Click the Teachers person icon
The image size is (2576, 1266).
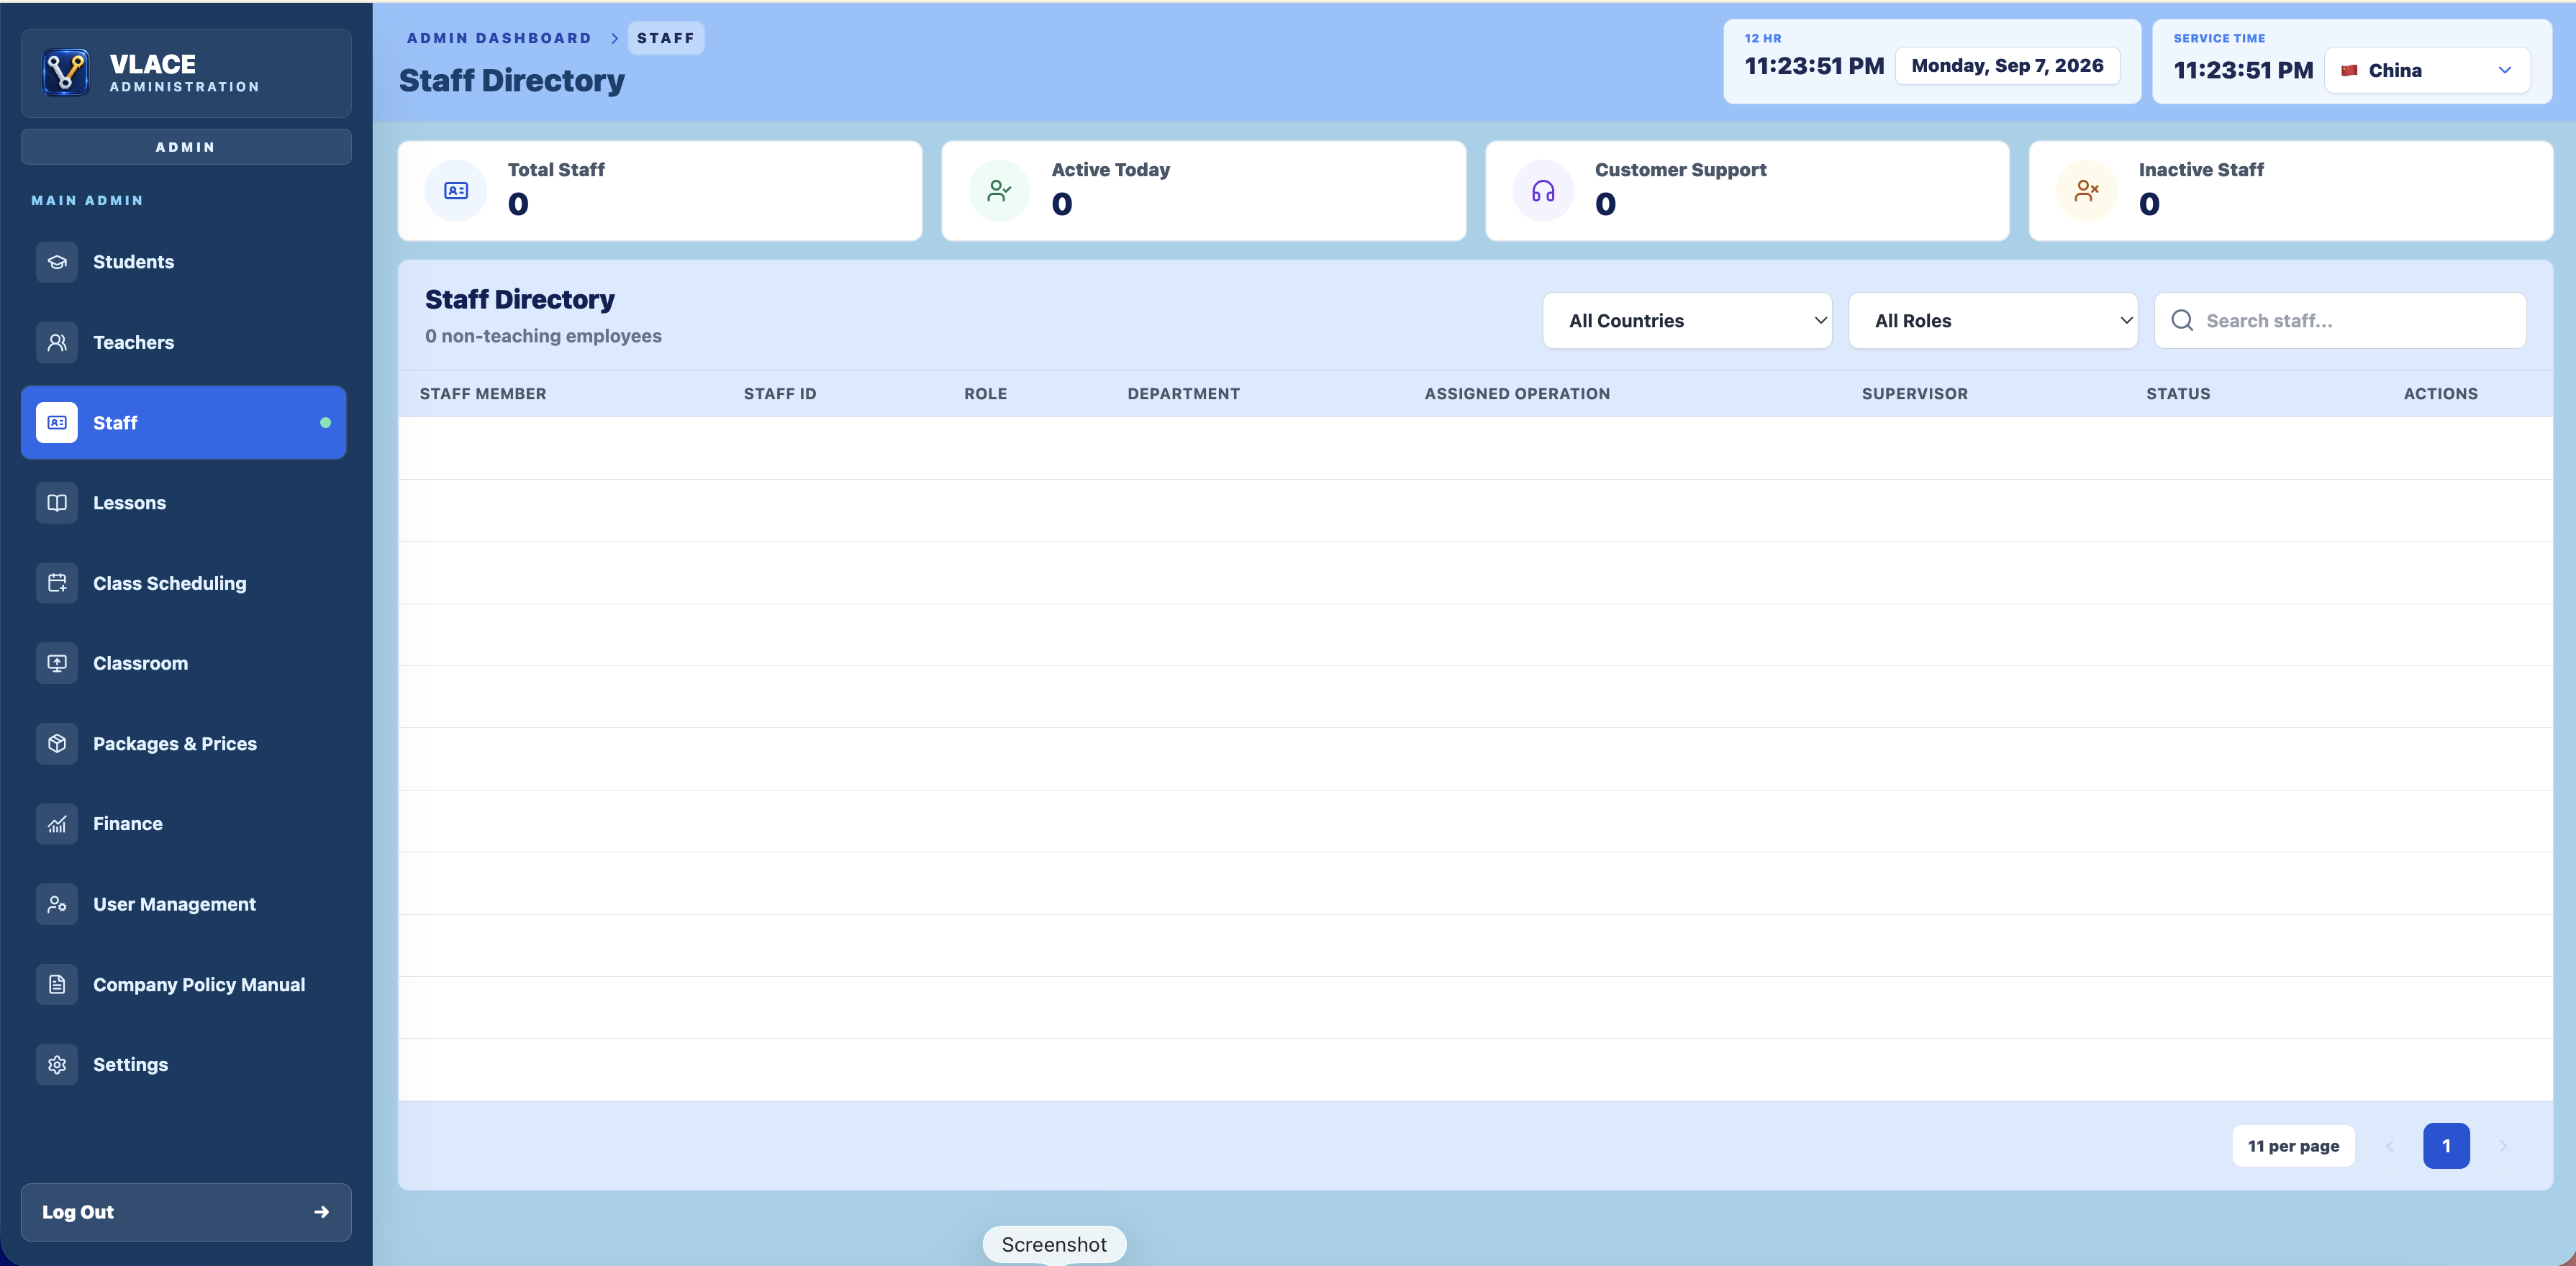click(x=57, y=342)
